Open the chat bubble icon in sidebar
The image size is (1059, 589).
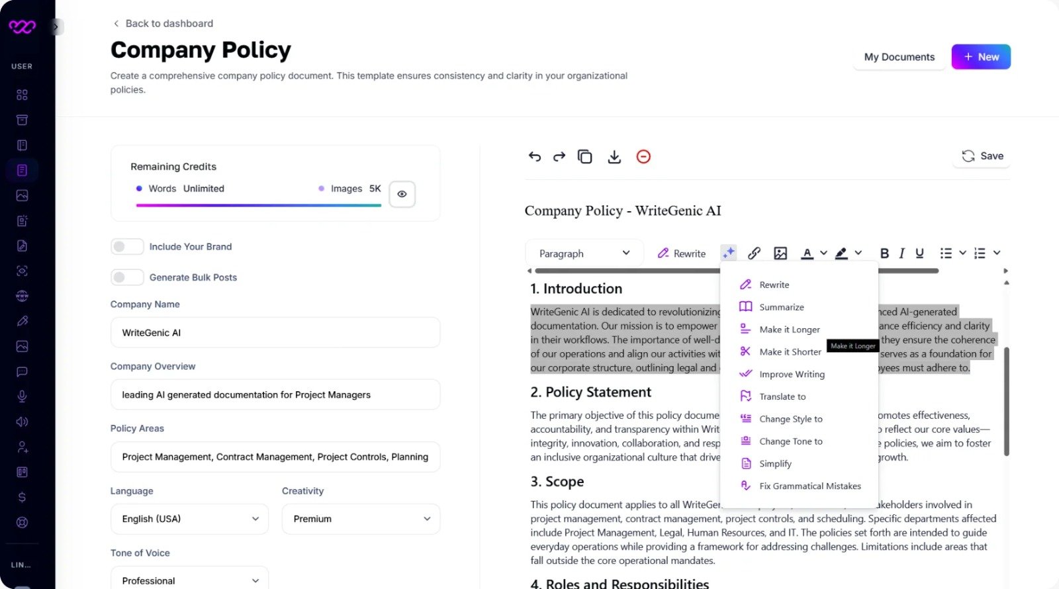(22, 371)
